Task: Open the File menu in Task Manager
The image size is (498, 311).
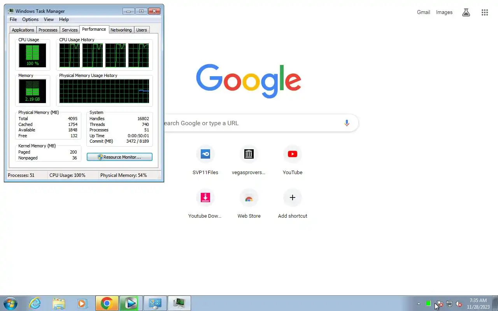Action: 13,19
